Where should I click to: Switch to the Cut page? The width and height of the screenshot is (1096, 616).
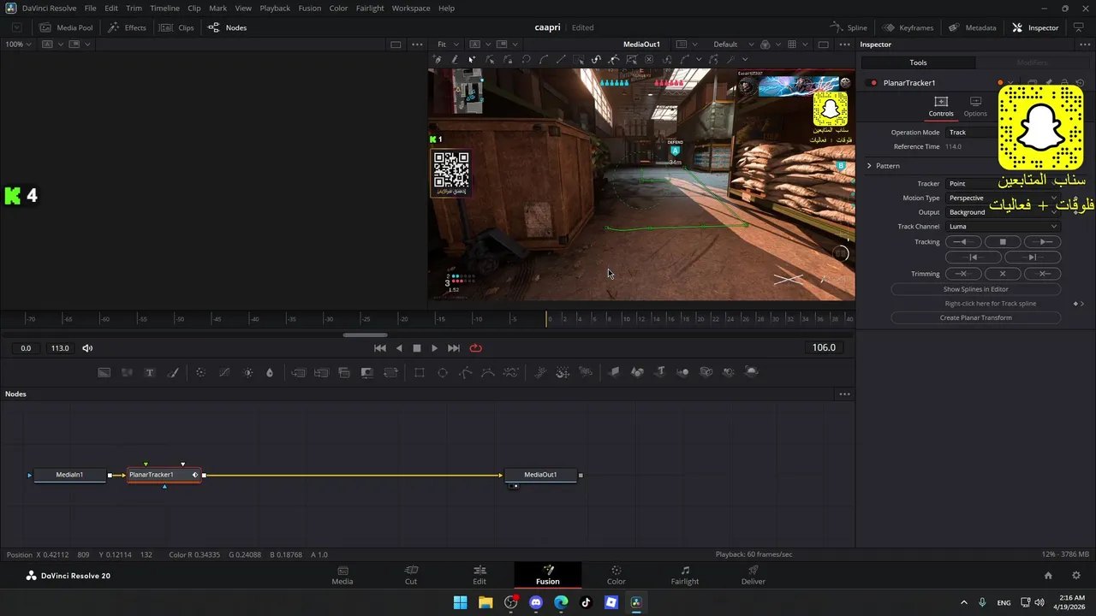(411, 576)
